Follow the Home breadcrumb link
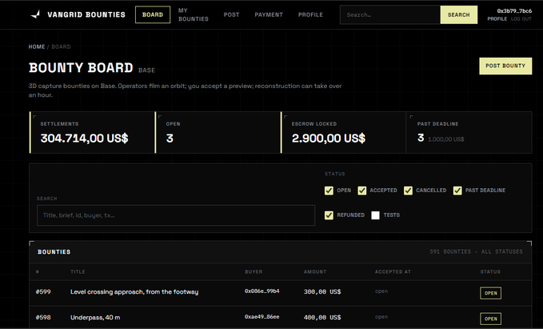The width and height of the screenshot is (543, 329). [37, 46]
